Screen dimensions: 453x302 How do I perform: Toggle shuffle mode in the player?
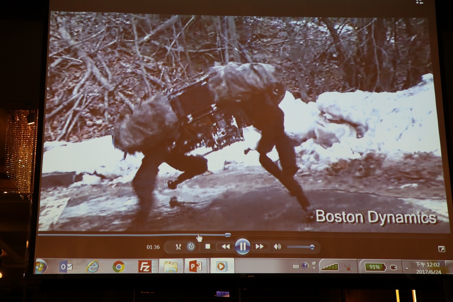(178, 247)
